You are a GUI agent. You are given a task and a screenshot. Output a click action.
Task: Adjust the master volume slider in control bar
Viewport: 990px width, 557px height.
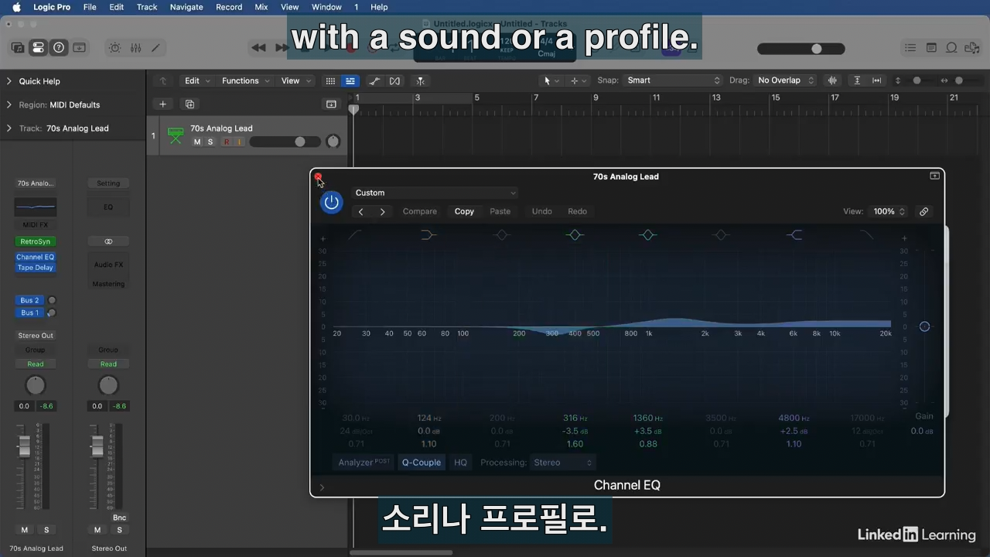pos(801,49)
